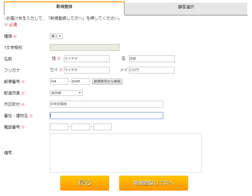Click the postal code field showing 0045
This screenshot has height=196, width=252.
pos(81,81)
